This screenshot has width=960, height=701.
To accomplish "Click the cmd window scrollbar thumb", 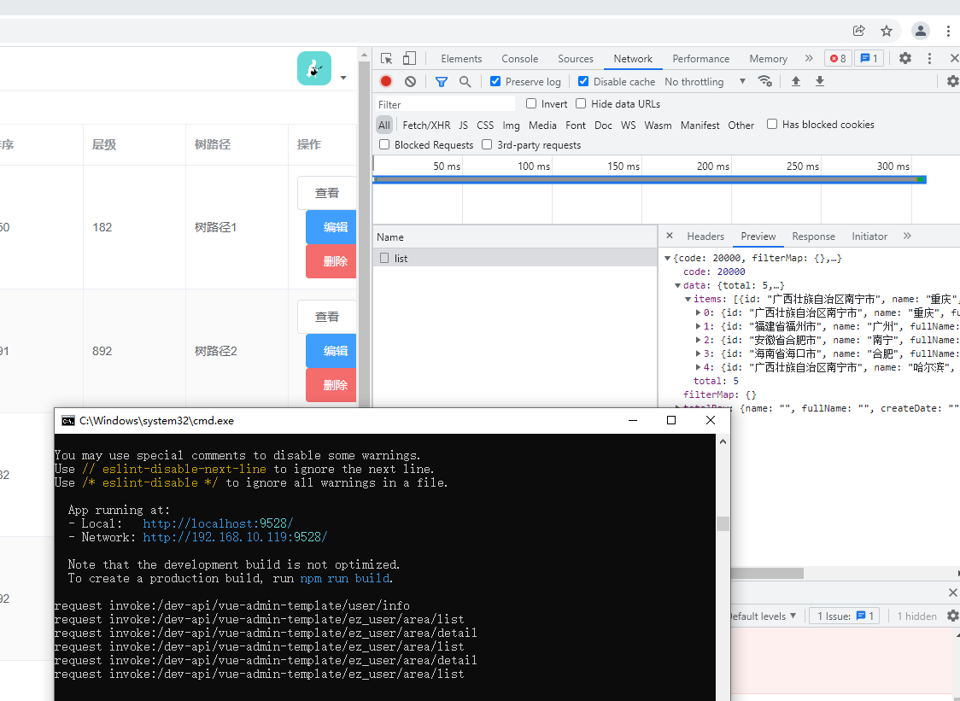I will click(x=723, y=523).
